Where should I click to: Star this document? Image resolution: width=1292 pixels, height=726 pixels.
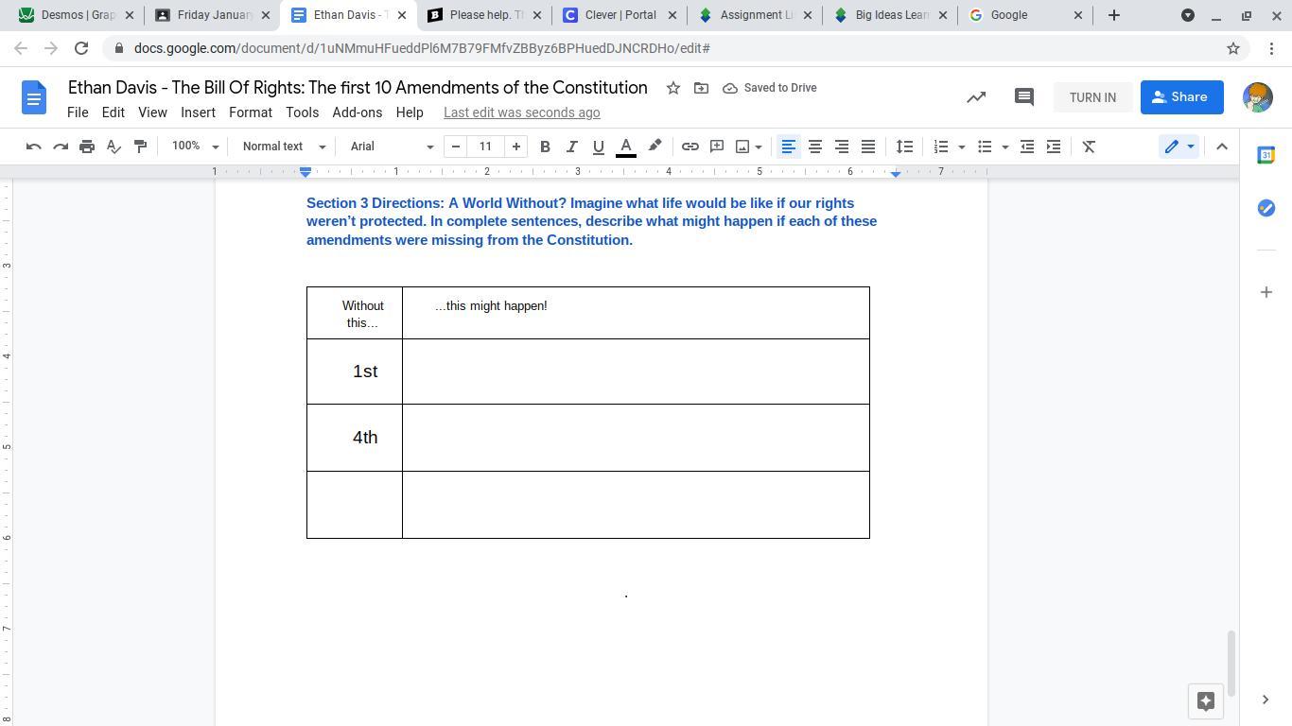673,88
